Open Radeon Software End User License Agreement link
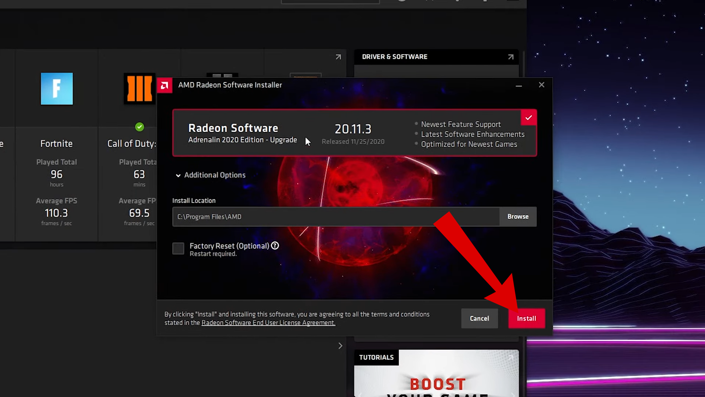Image resolution: width=705 pixels, height=397 pixels. [x=268, y=323]
